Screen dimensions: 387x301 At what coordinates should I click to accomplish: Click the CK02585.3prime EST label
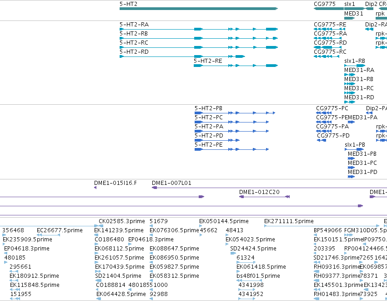click(122, 221)
